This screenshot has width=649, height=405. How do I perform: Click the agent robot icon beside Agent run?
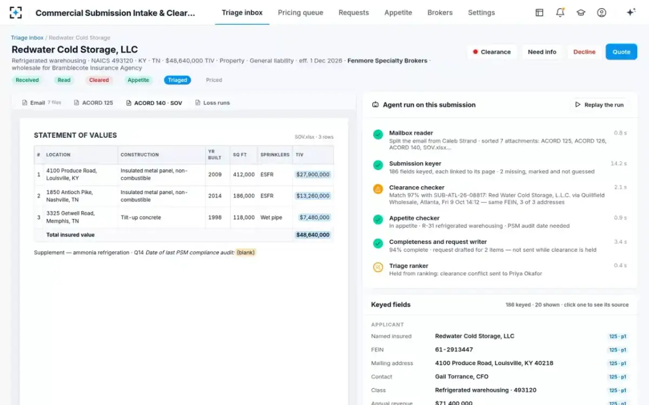[375, 105]
